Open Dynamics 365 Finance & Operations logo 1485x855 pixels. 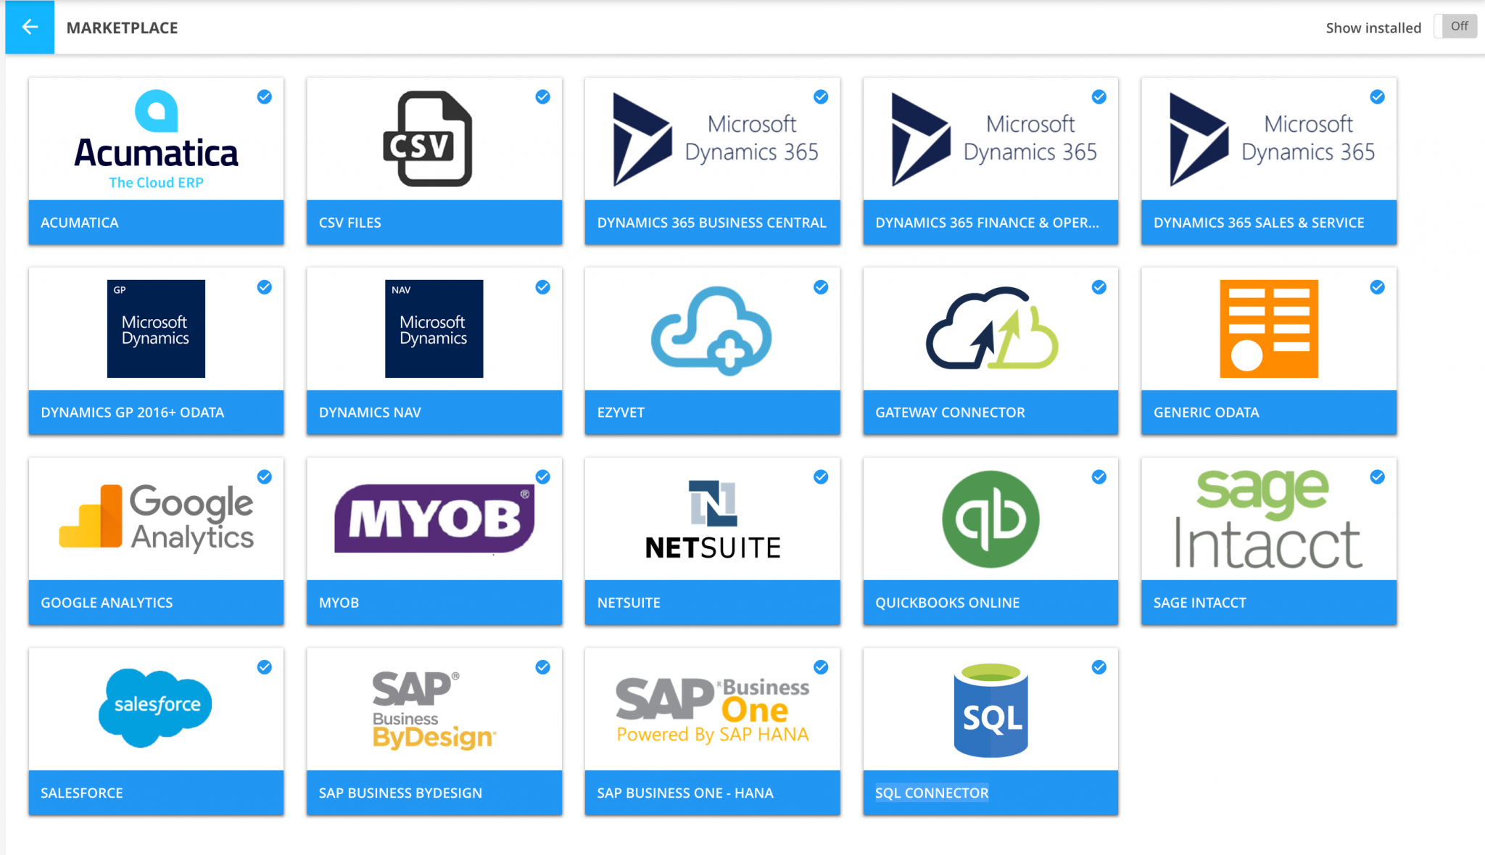coord(993,139)
